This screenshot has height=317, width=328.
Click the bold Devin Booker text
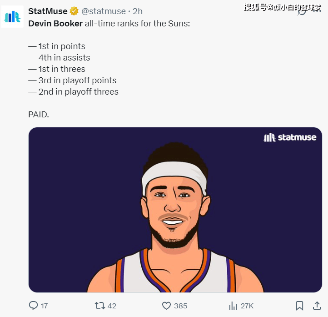click(55, 23)
